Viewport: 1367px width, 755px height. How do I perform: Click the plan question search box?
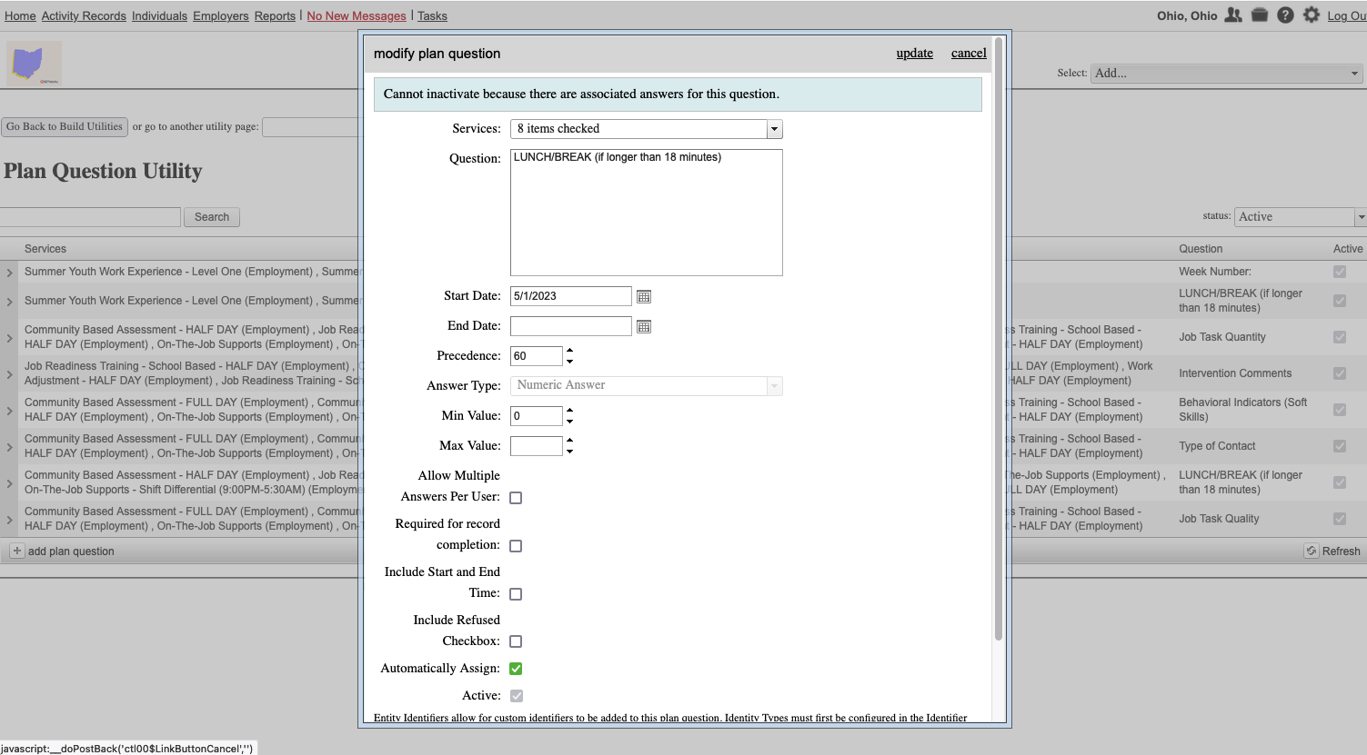coord(90,217)
